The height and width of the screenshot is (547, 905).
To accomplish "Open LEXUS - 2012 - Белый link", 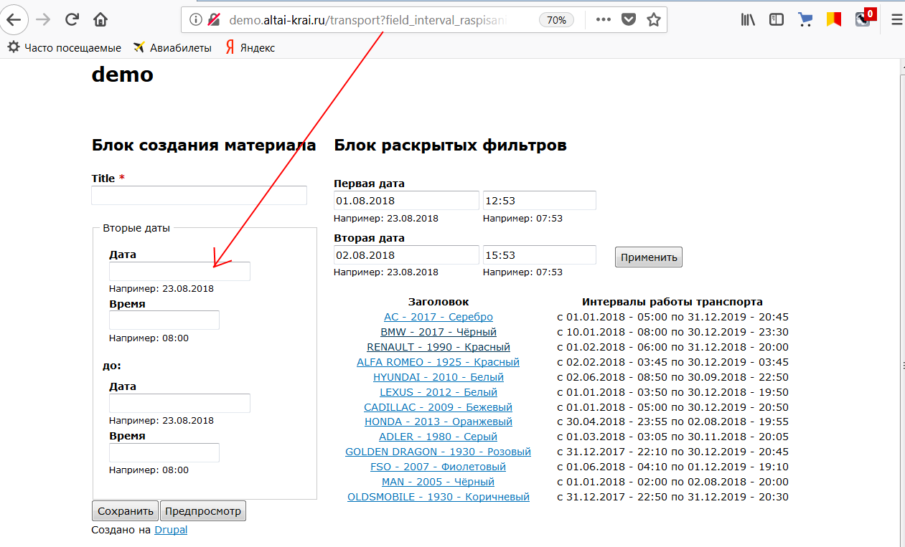I will pos(439,392).
